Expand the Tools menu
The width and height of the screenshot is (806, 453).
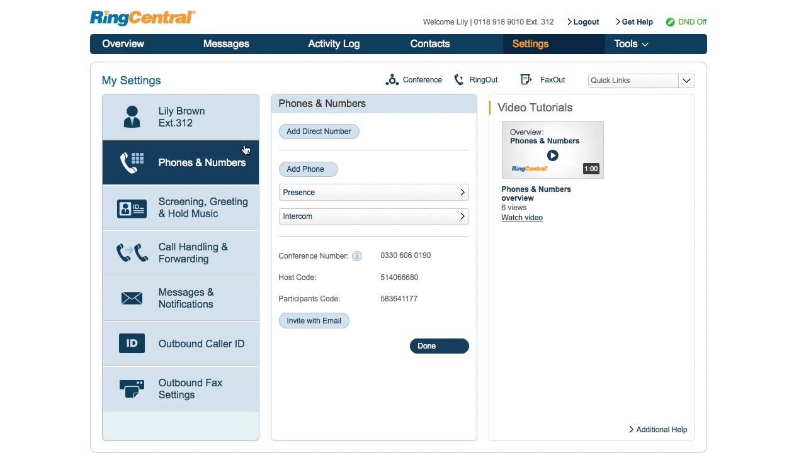click(x=631, y=44)
